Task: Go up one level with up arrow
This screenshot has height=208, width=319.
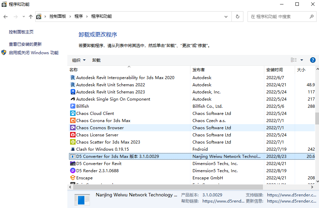Action: [x=31, y=17]
